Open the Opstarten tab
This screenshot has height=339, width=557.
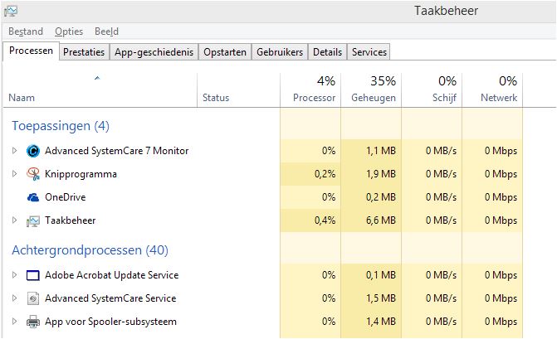point(225,52)
